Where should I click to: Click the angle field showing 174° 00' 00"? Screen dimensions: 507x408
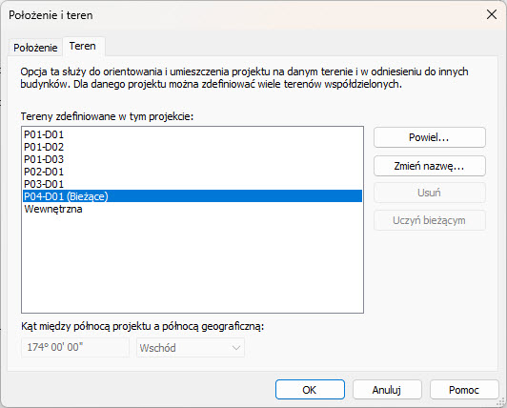coord(75,348)
